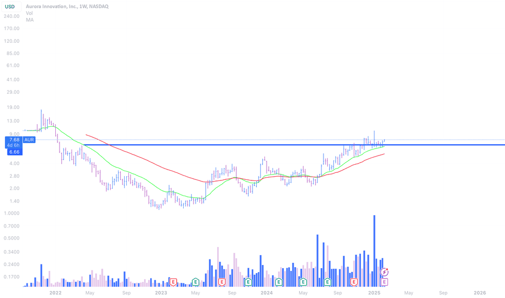The width and height of the screenshot is (505, 298).
Task: Click the Aurora Innovation, Inc. chart title
Action: (67, 7)
